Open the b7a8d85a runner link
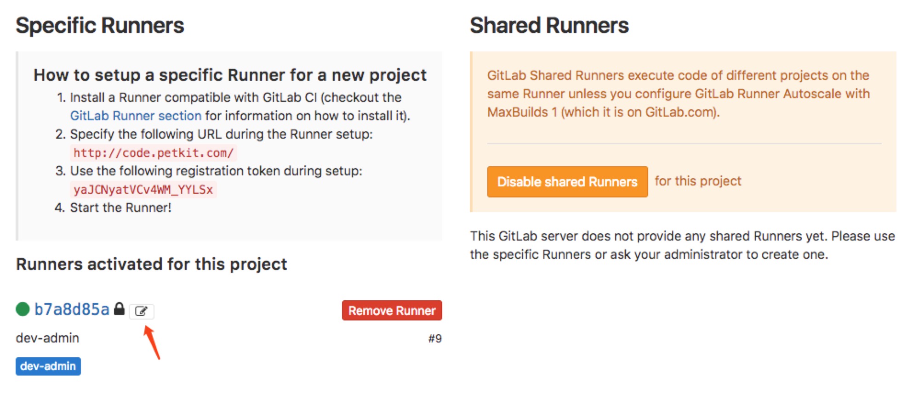The height and width of the screenshot is (393, 913). coord(72,309)
